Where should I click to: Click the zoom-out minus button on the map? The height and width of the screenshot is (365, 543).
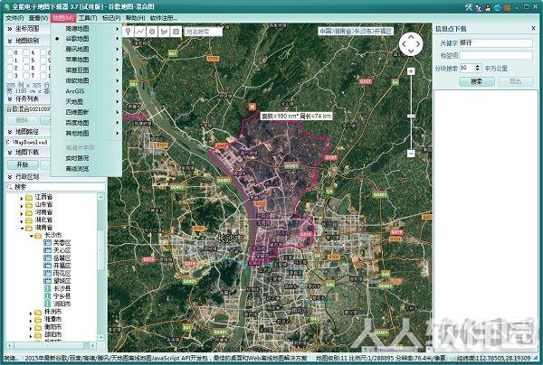pos(411,153)
